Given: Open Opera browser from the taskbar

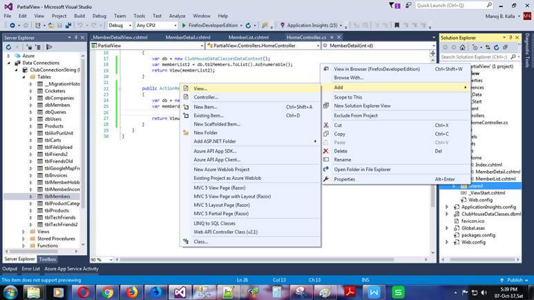Looking at the screenshot, I should point(83,292).
